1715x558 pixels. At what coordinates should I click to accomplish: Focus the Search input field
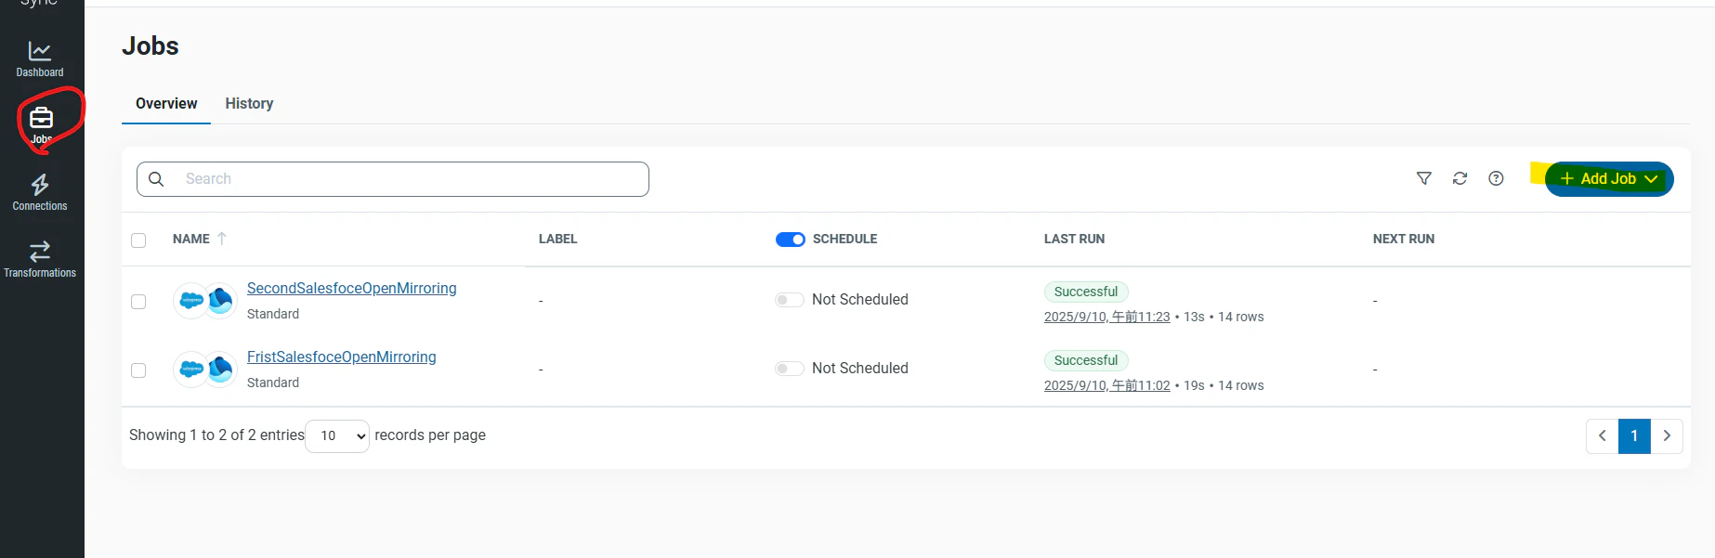click(393, 179)
